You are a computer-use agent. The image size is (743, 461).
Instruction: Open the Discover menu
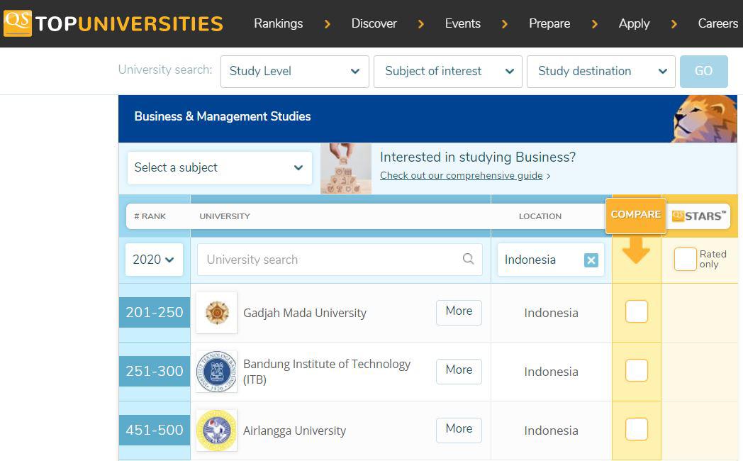coord(374,23)
